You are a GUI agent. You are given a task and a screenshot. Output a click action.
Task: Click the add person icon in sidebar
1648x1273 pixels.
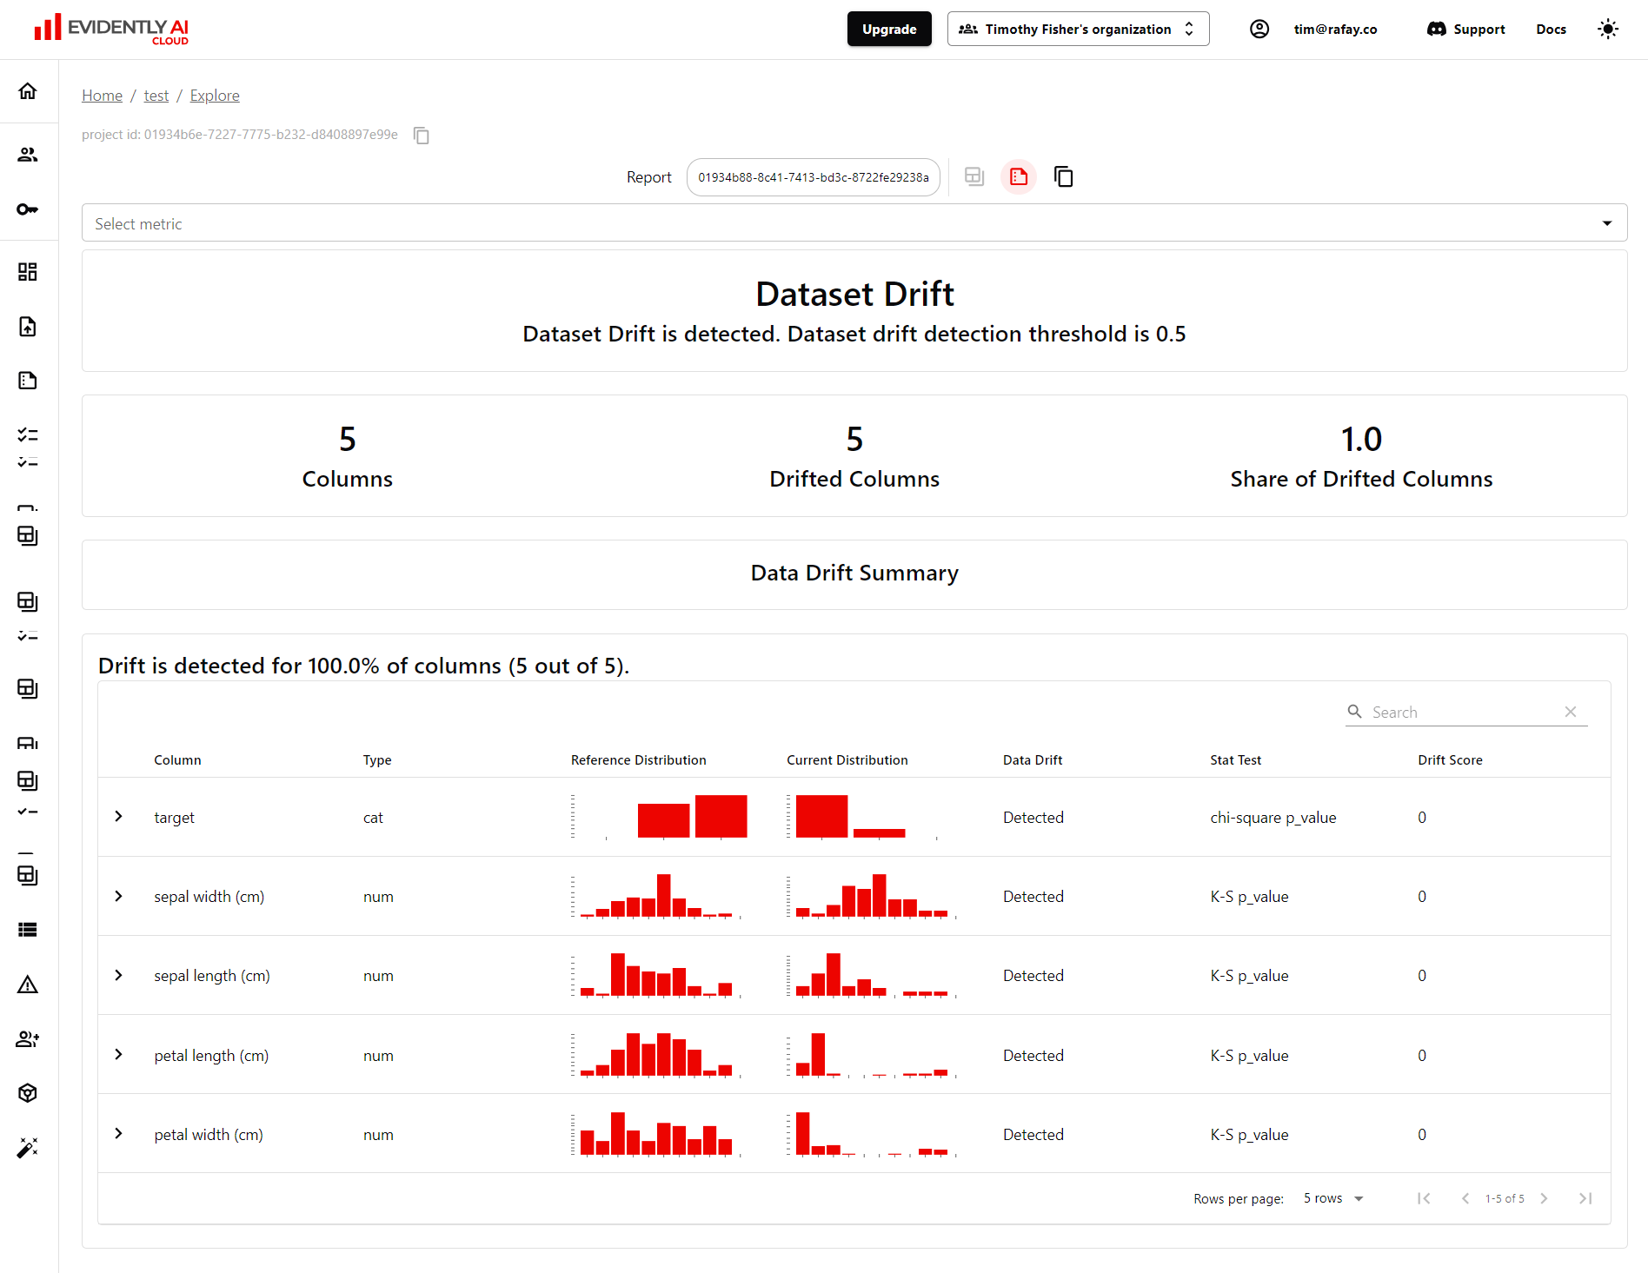coord(28,1039)
